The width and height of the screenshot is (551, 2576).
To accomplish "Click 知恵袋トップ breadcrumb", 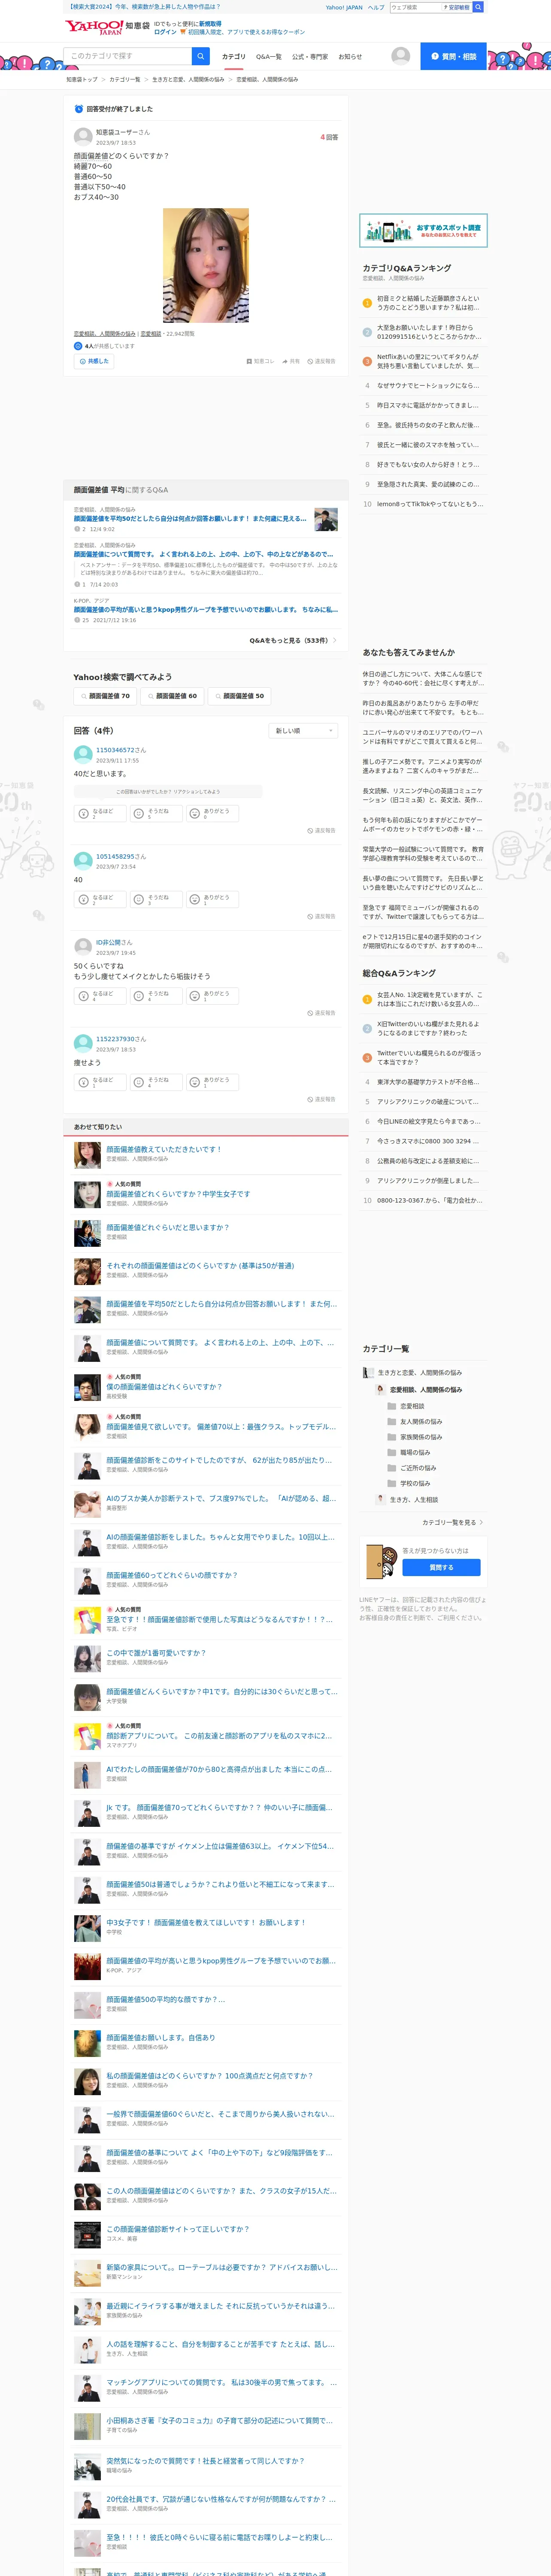I will (x=82, y=79).
